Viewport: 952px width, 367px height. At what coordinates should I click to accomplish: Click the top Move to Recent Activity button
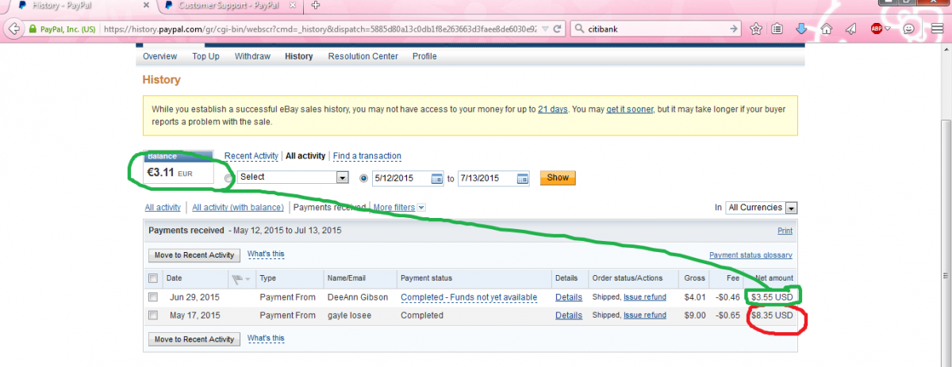pos(194,255)
